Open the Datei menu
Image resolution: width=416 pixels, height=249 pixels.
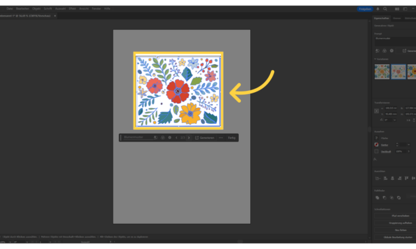pyautogui.click(x=9, y=9)
